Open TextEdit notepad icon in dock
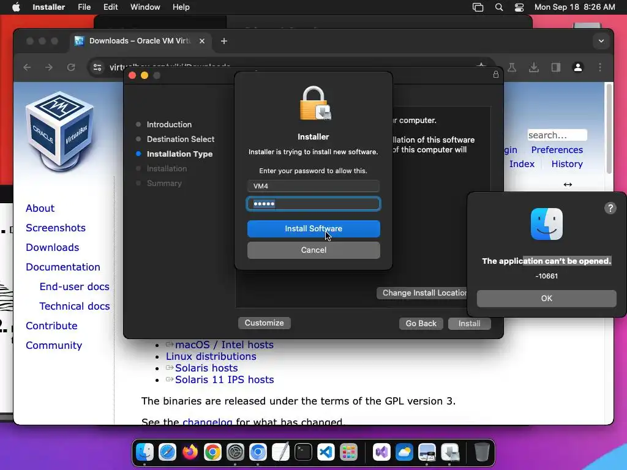This screenshot has width=627, height=470. [x=280, y=452]
